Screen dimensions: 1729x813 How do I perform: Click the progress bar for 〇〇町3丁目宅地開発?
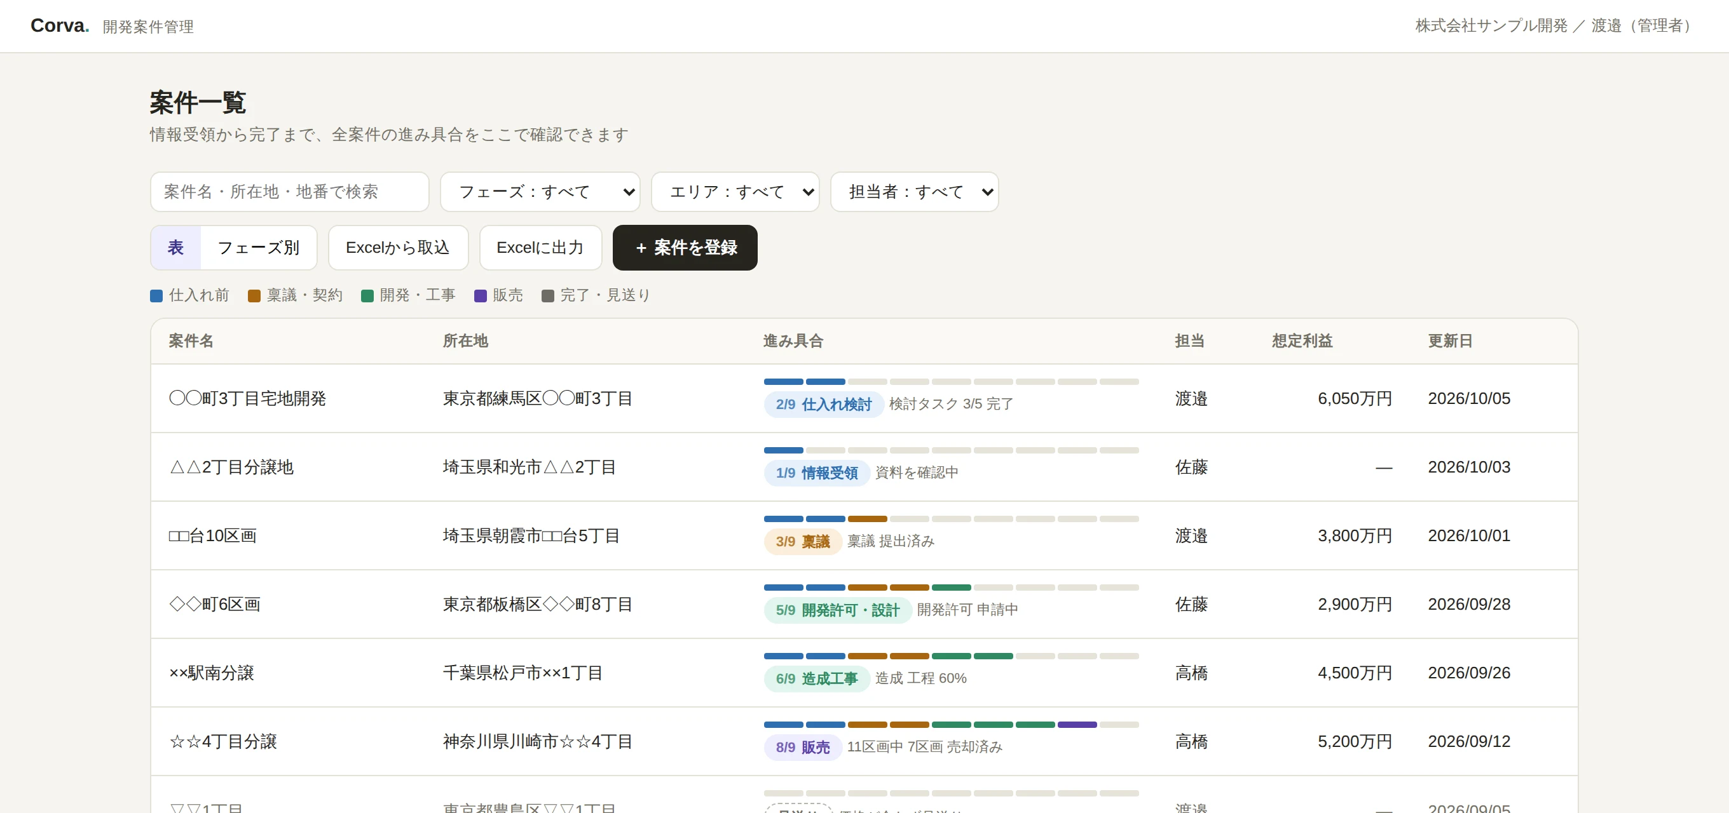(951, 382)
